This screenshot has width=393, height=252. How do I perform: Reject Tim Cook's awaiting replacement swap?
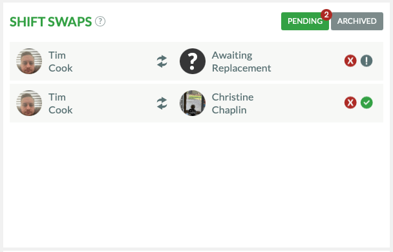pos(350,61)
